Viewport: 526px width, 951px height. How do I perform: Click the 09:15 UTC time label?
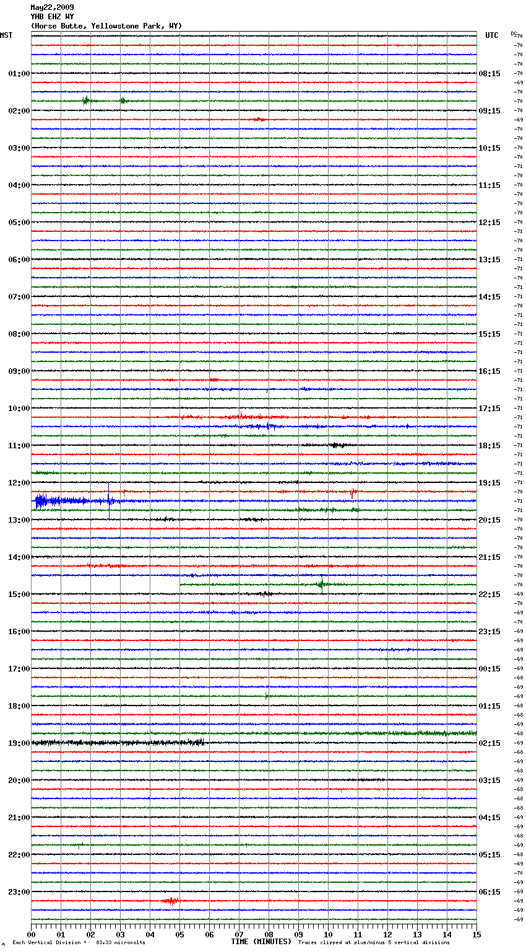(x=489, y=111)
